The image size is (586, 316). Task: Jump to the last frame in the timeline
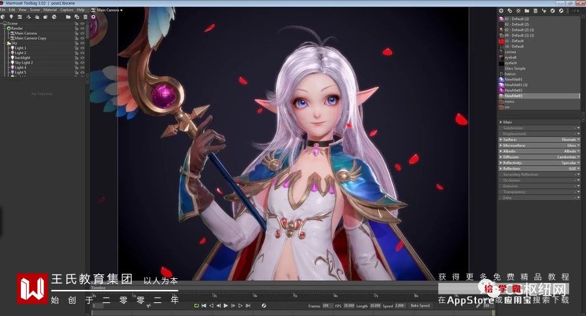pos(248,306)
